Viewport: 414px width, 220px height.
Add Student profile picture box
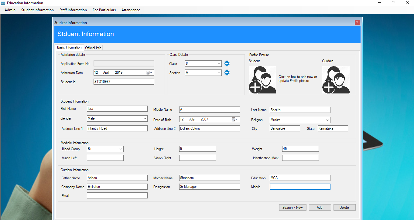tap(262, 80)
